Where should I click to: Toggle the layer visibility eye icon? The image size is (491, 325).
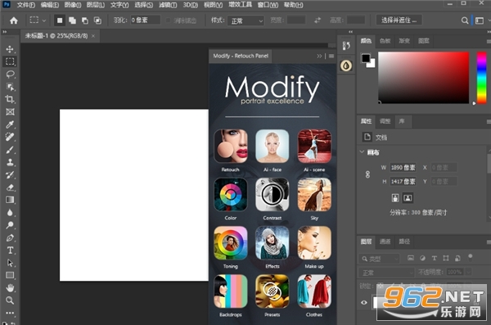(364, 302)
